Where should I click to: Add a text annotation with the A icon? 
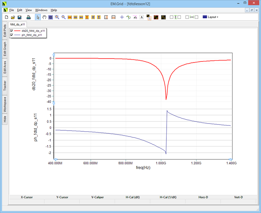(x=141, y=17)
